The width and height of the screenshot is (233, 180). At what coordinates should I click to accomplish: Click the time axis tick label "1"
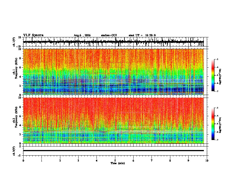coord(41,161)
